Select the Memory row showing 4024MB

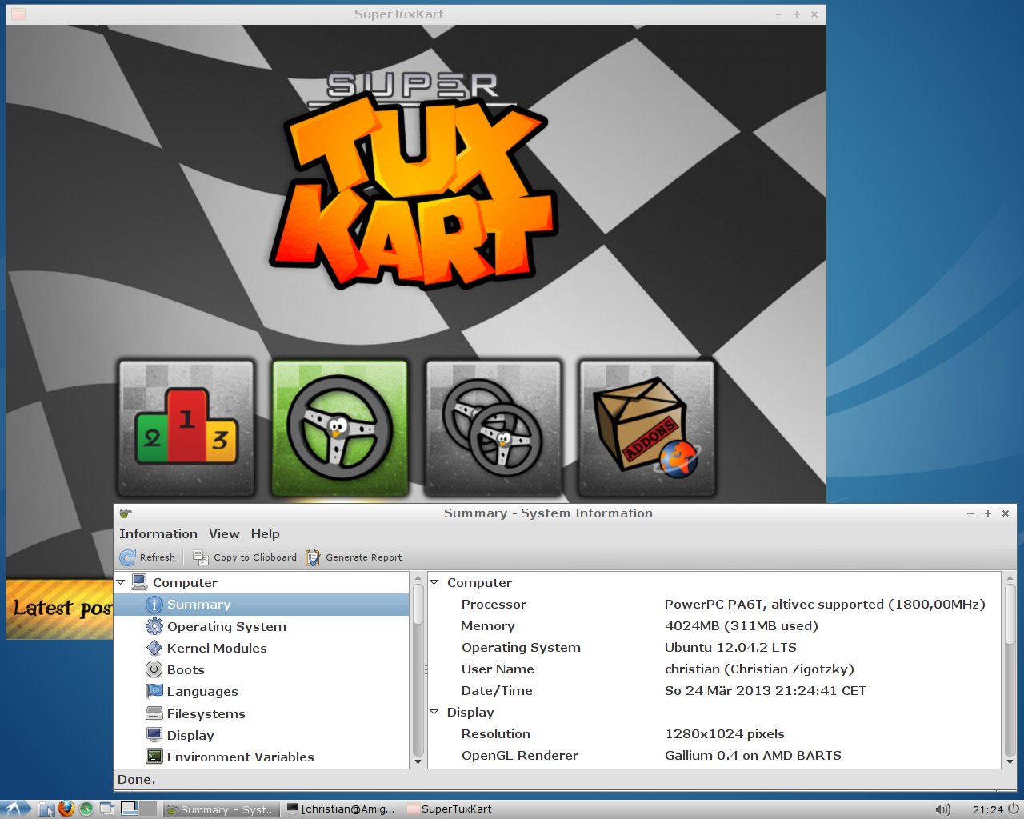point(715,626)
